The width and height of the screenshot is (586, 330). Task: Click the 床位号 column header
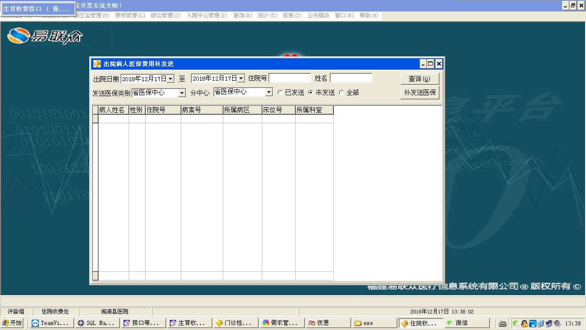(x=278, y=110)
